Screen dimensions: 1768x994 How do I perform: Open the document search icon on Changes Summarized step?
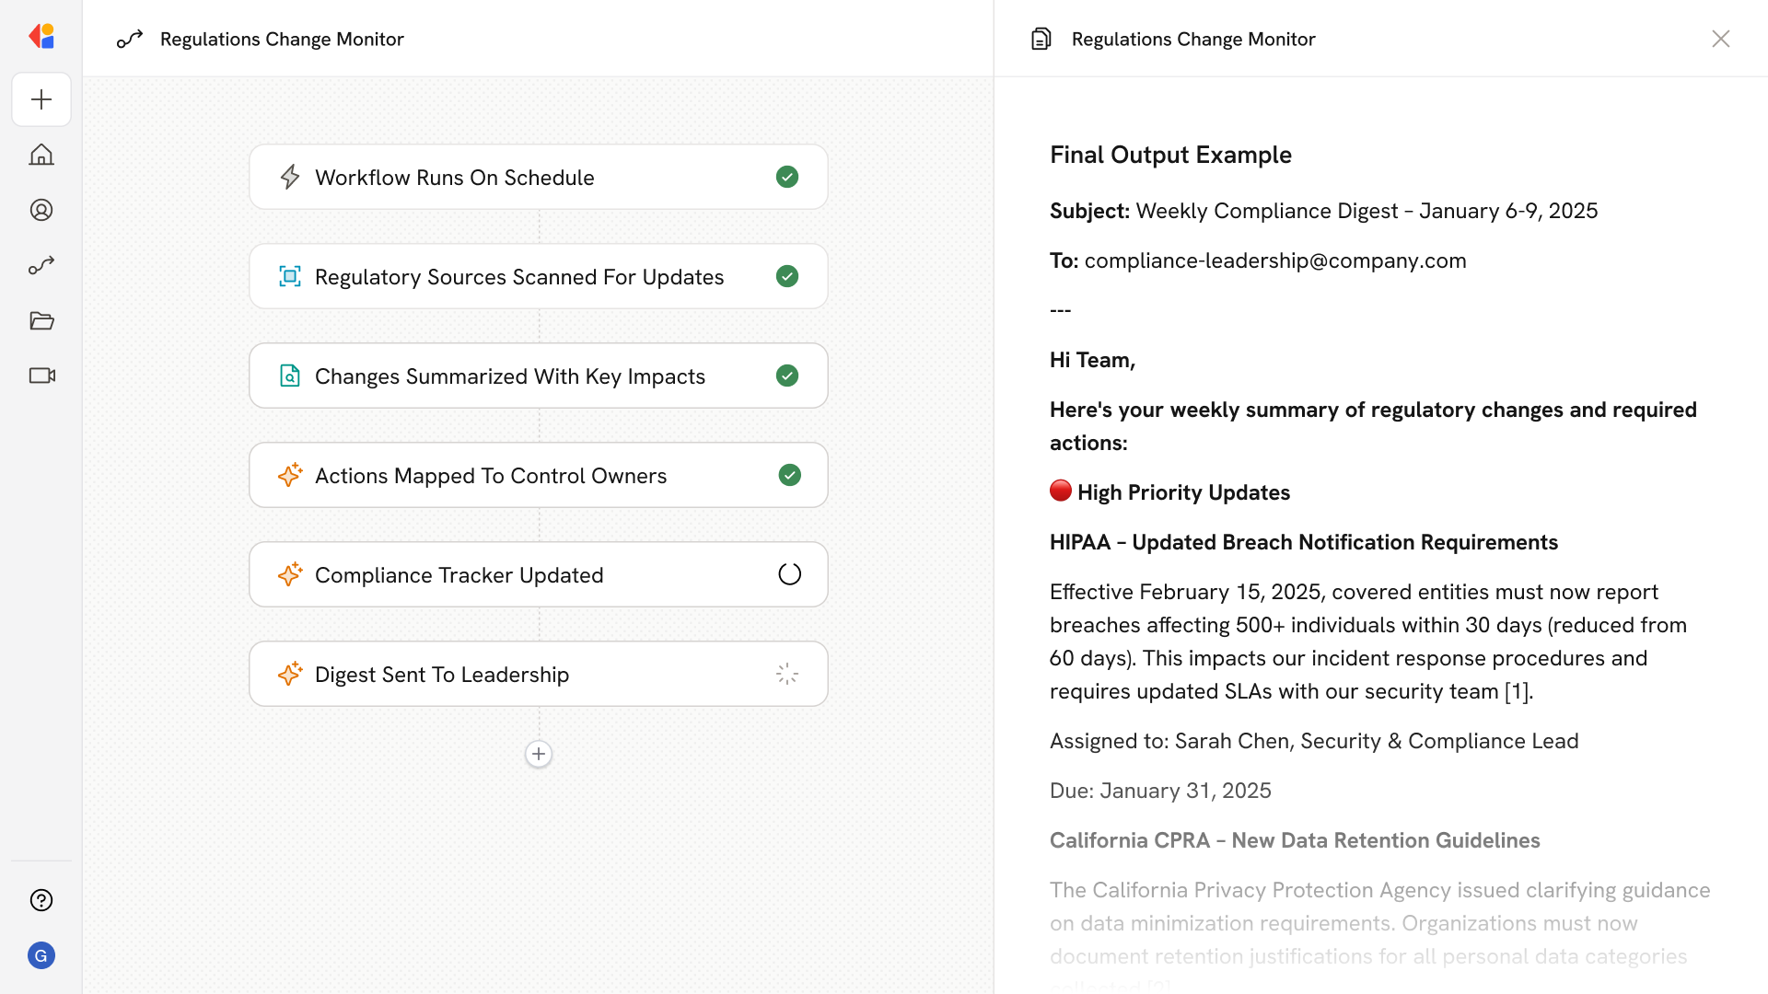(x=290, y=376)
